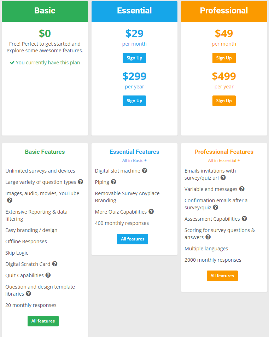Open More Quiz Capabilities help tooltip
Screen dimensions: 269x337
click(151, 211)
